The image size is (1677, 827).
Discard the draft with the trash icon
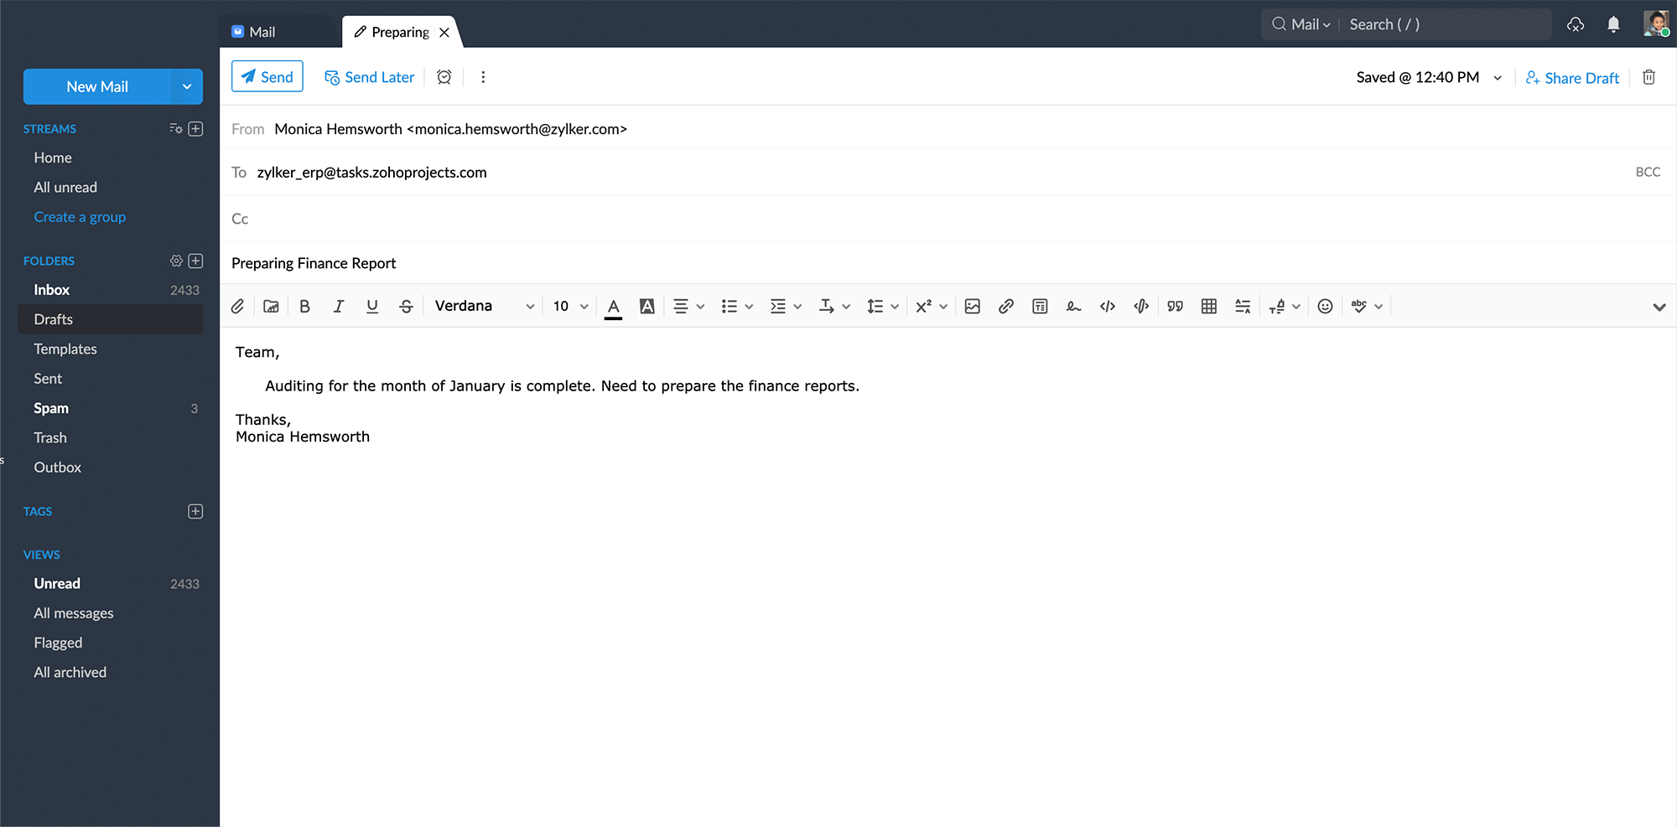1648,77
